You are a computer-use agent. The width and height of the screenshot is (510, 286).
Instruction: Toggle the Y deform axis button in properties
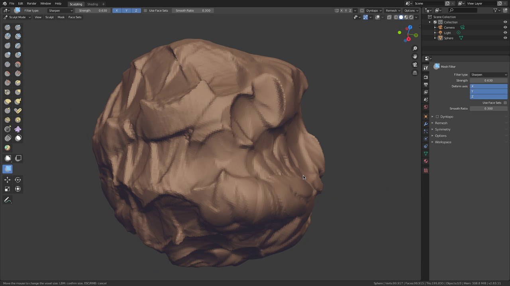(x=489, y=91)
